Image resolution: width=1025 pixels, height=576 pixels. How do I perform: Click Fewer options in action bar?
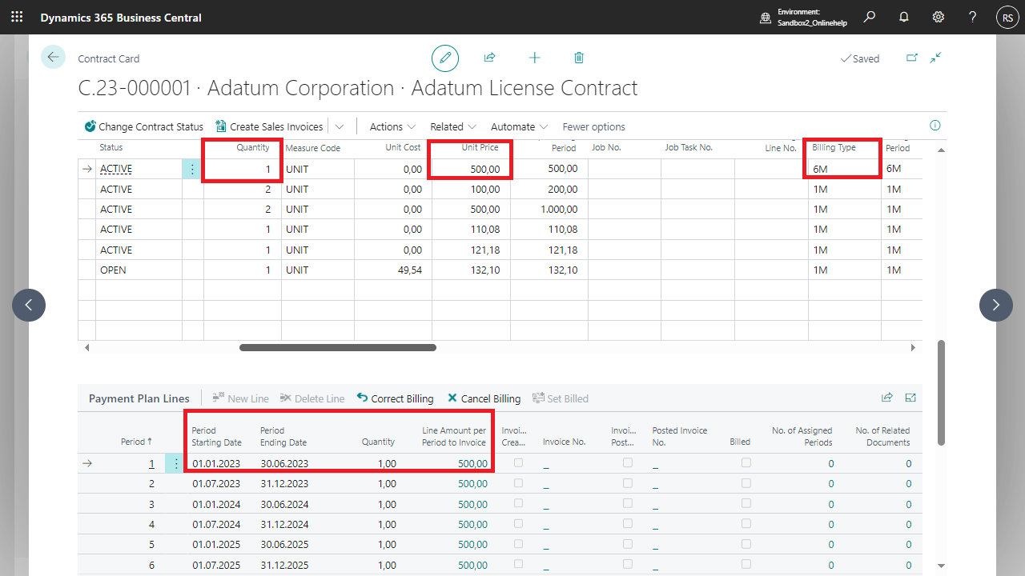(593, 126)
